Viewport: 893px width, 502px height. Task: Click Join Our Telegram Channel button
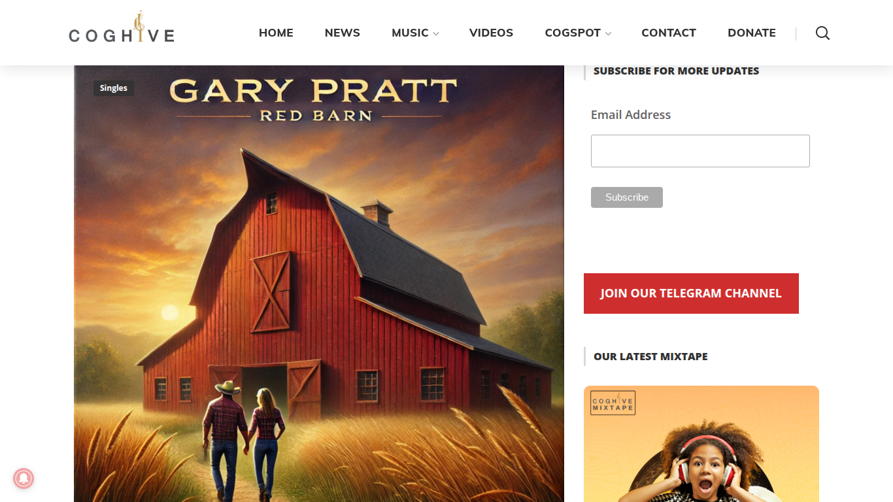point(691,293)
